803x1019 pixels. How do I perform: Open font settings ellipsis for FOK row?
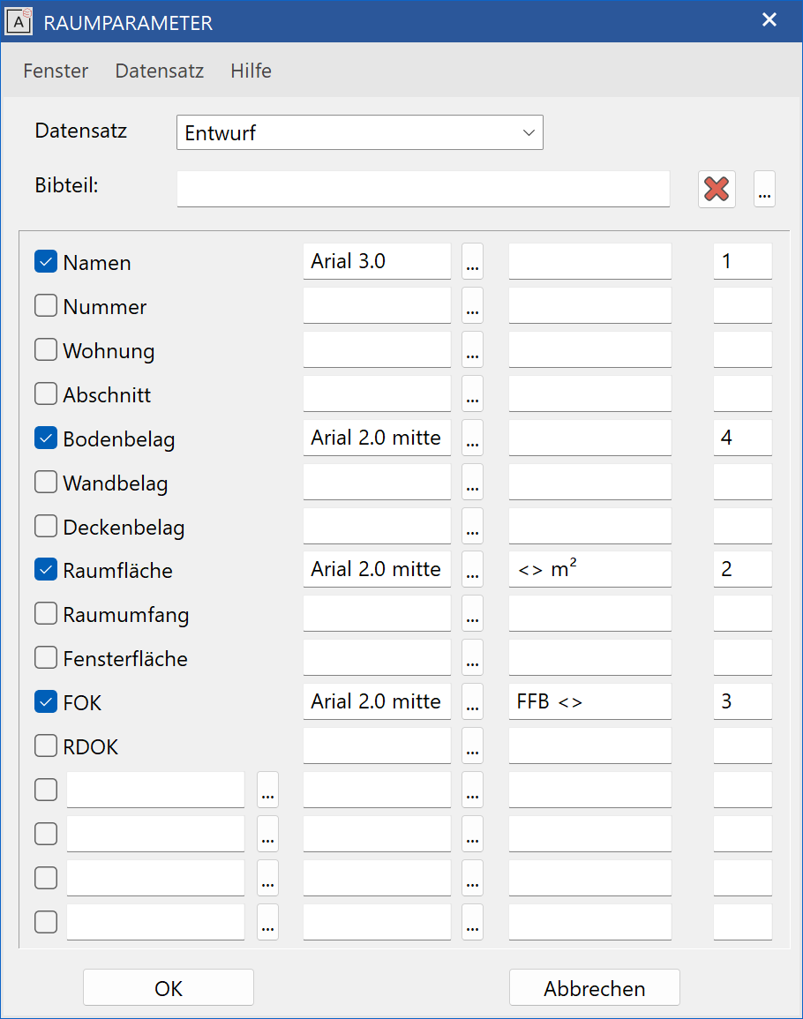coord(473,701)
